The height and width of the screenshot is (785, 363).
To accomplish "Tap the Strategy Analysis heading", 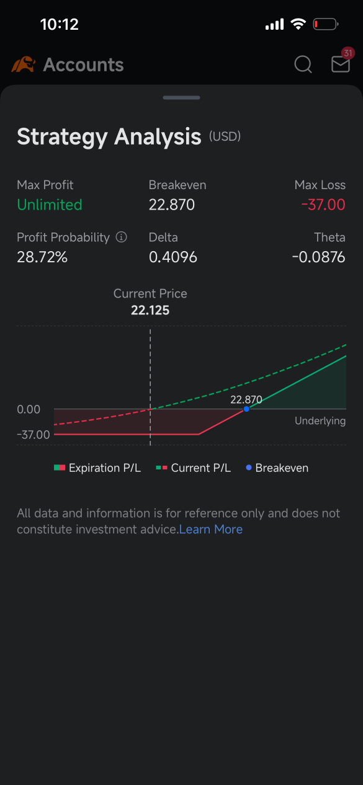I will pyautogui.click(x=109, y=136).
